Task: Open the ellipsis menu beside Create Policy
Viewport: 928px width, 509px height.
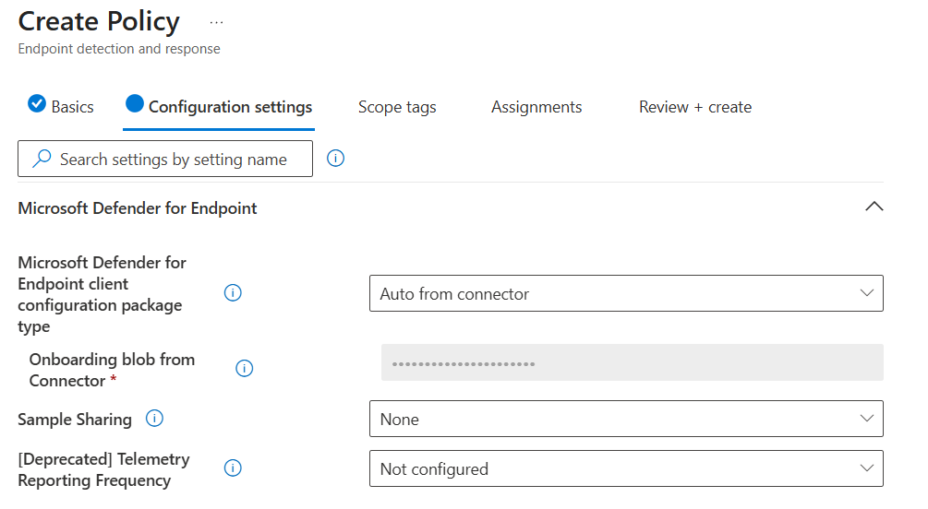Action: pyautogui.click(x=216, y=21)
